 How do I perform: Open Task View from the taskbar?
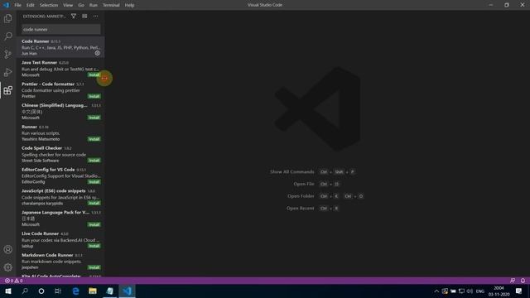tap(58, 291)
